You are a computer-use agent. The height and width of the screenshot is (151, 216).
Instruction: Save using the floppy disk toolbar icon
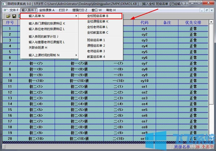(14, 16)
